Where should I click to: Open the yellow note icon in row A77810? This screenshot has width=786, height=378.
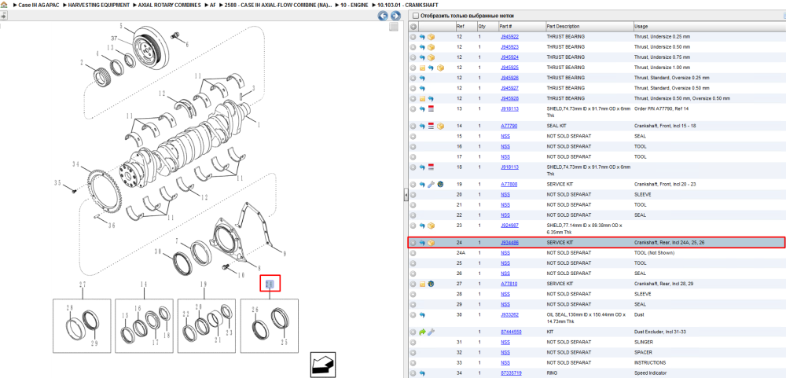[422, 284]
